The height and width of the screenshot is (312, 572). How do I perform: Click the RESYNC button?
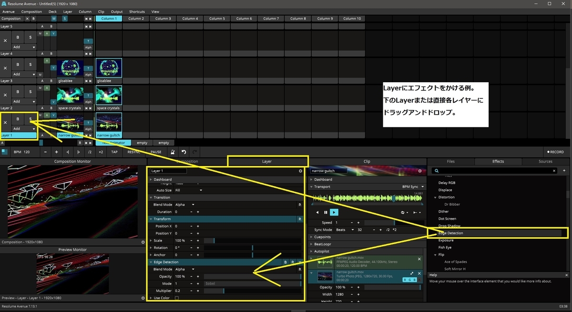click(x=134, y=152)
